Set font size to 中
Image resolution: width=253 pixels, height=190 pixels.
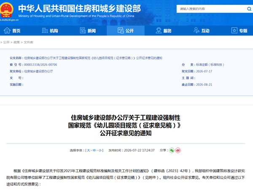[x=94, y=150]
